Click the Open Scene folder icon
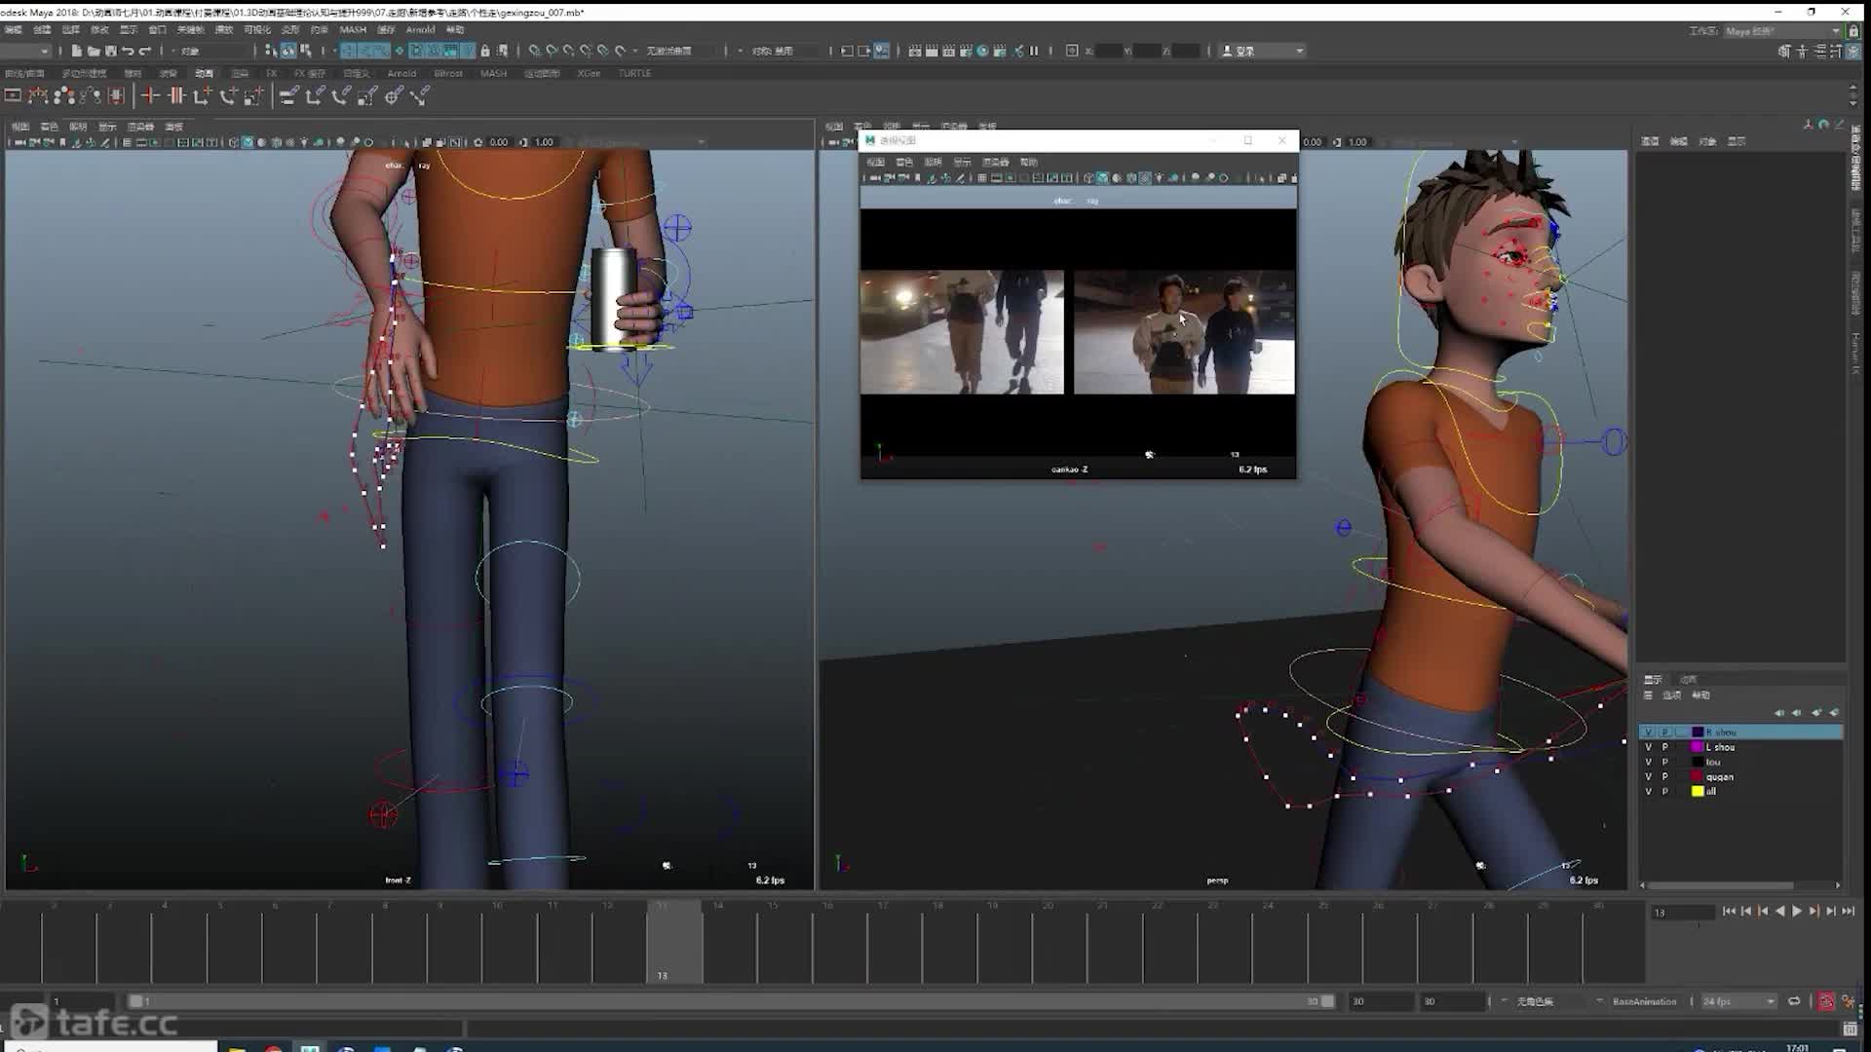Screen dimensions: 1871x1052 pos(94,51)
